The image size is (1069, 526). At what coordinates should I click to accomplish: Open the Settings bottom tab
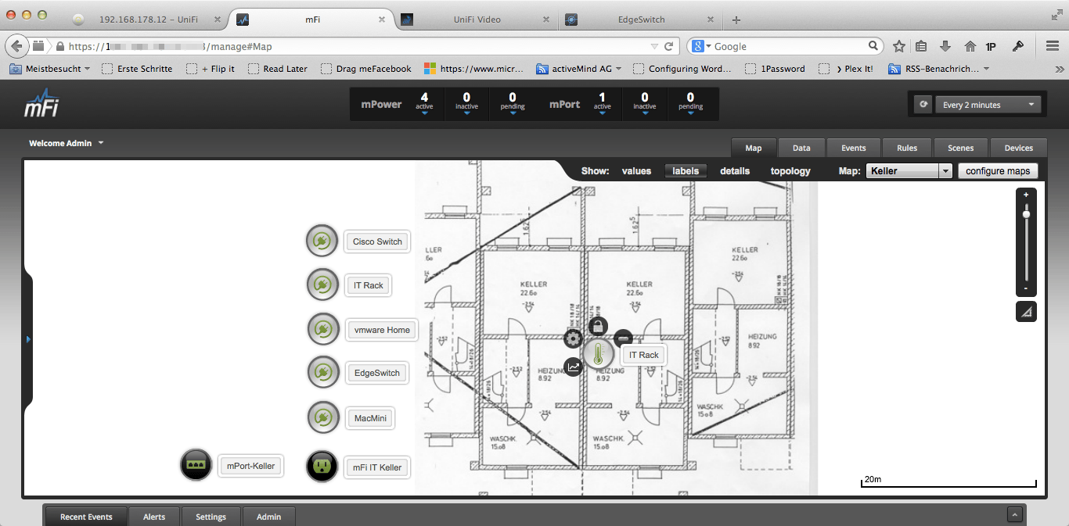[211, 517]
